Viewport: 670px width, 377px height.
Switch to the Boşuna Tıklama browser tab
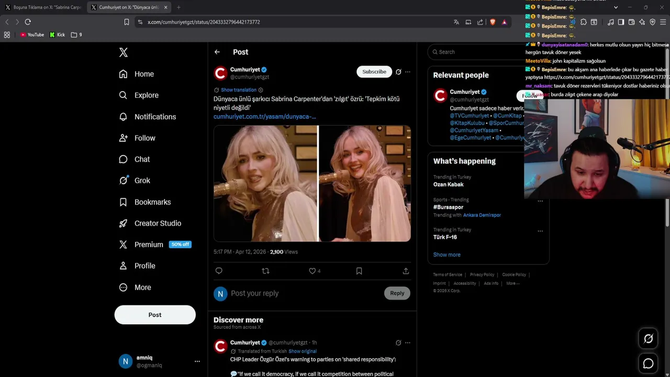(x=43, y=7)
